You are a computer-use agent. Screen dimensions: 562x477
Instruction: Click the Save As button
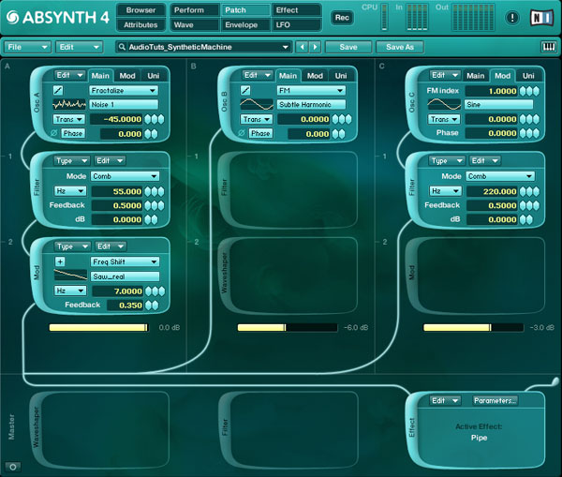click(x=400, y=47)
